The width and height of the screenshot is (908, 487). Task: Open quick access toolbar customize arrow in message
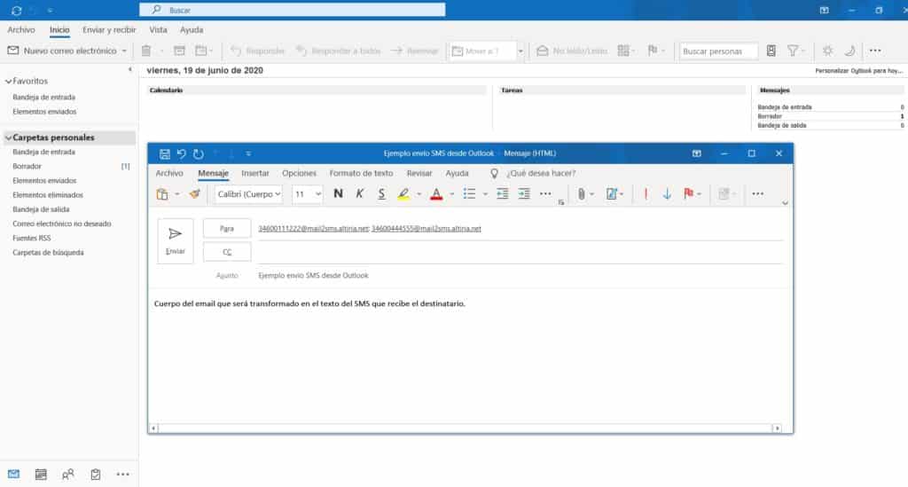tap(248, 153)
